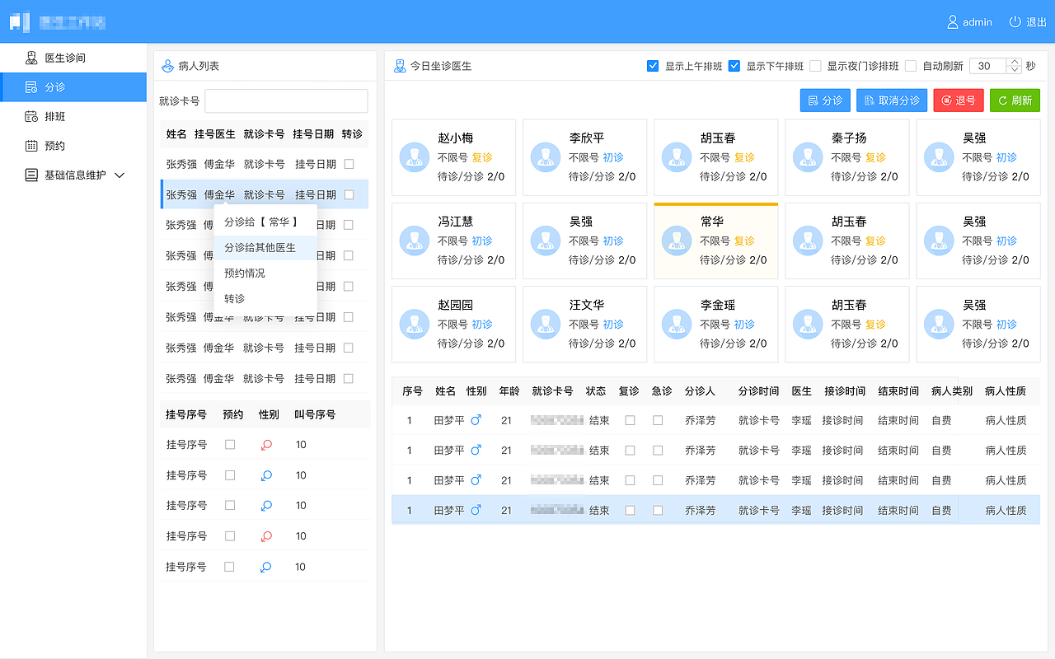The width and height of the screenshot is (1055, 659).
Task: Click the avatar of doctor 秦子扬
Action: (808, 157)
